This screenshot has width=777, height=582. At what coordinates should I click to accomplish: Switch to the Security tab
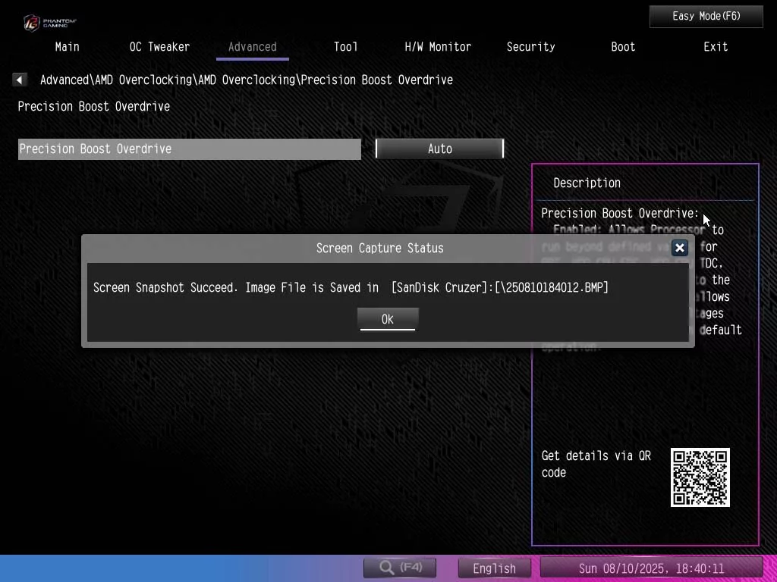point(530,47)
